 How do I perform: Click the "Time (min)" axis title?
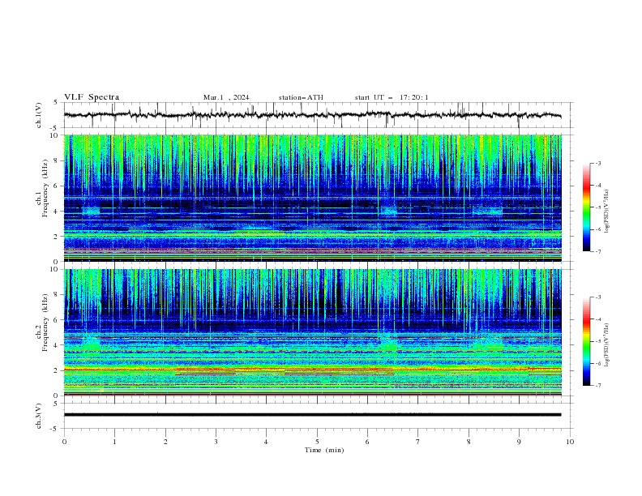(324, 450)
